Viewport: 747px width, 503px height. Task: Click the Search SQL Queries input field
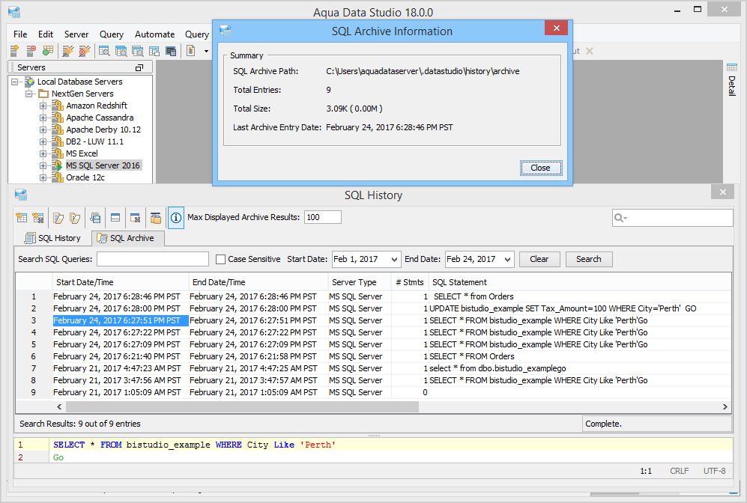point(153,259)
